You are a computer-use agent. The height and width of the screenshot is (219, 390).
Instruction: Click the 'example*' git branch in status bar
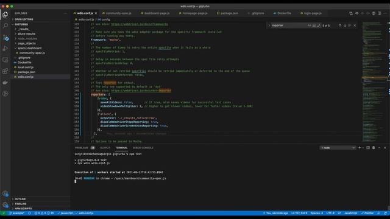click(17, 213)
